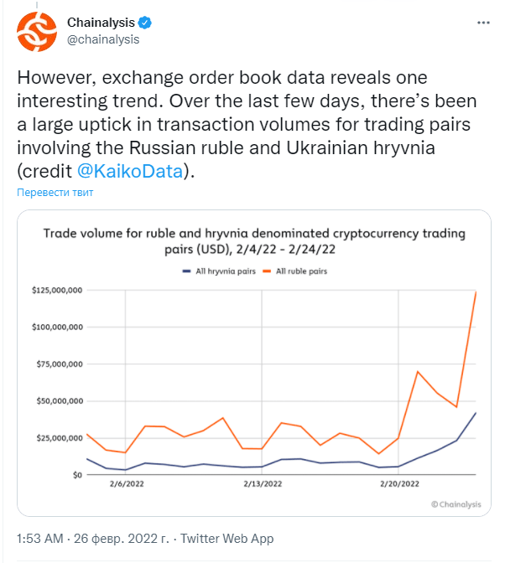505x563 pixels.
Task: Open the Chainalysis profile avatar
Action: (x=37, y=32)
